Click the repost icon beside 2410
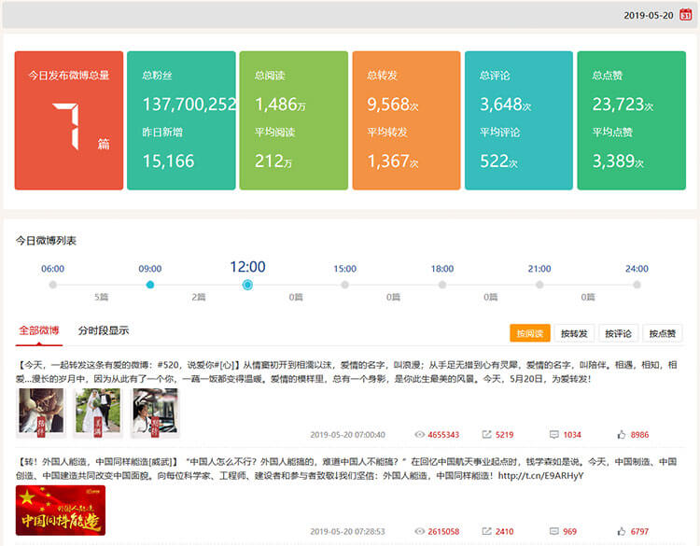The height and width of the screenshot is (546, 700). 486,532
